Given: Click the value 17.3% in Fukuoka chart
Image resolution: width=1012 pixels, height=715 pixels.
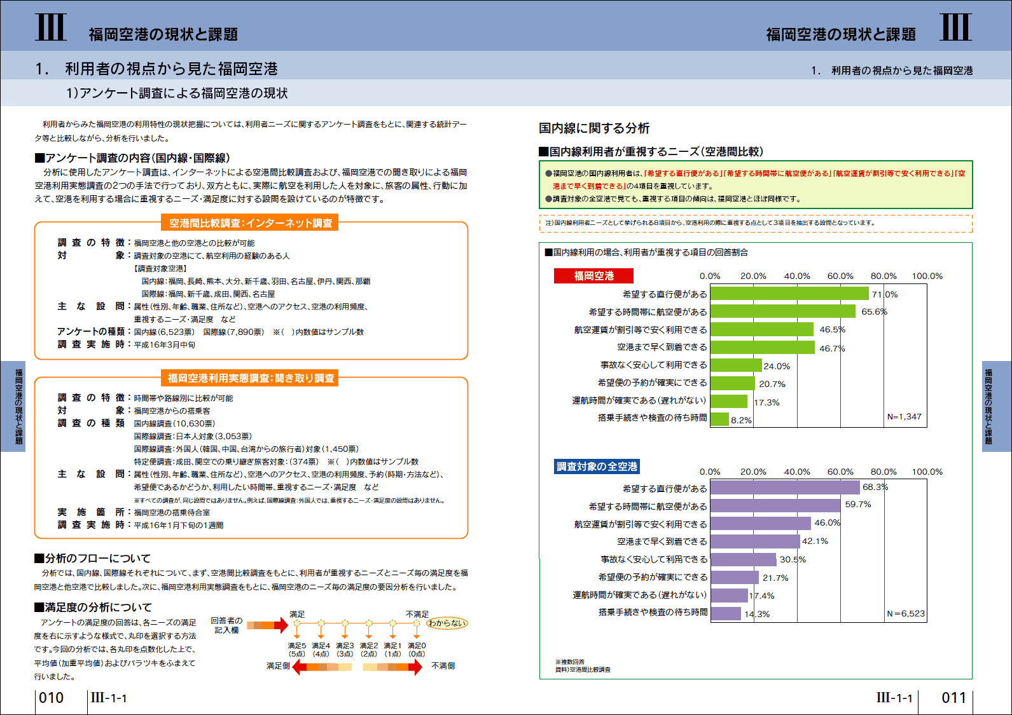Looking at the screenshot, I should (766, 402).
